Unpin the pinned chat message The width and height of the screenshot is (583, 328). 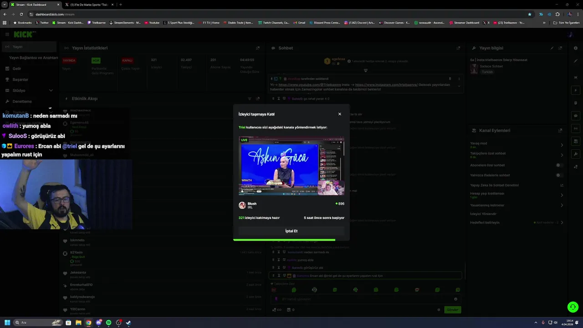450,79
